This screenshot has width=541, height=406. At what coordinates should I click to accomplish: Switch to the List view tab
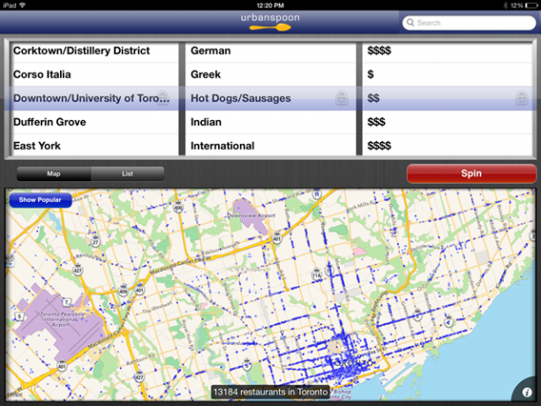tap(127, 174)
